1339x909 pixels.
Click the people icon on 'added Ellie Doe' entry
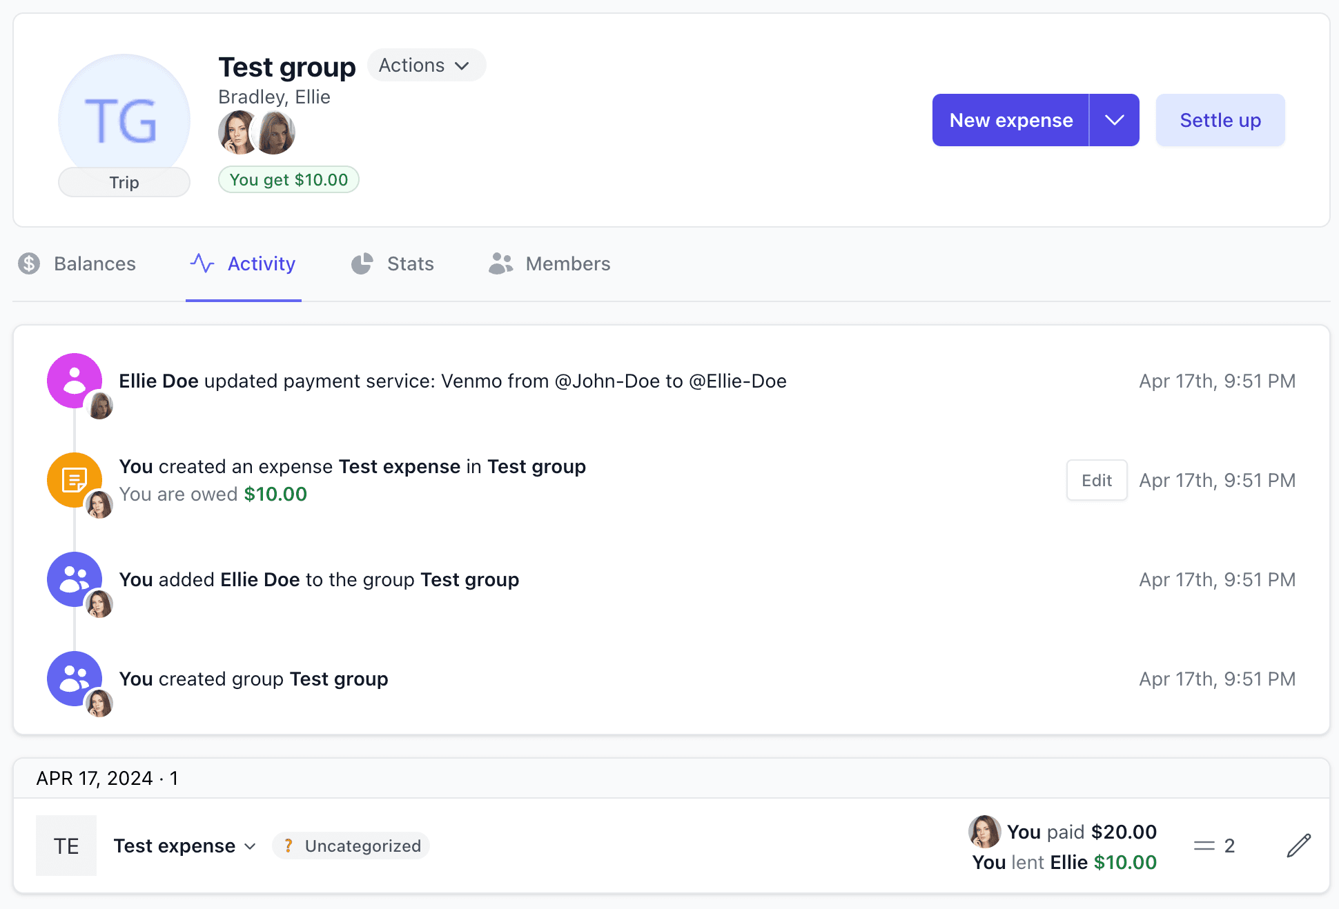(73, 579)
